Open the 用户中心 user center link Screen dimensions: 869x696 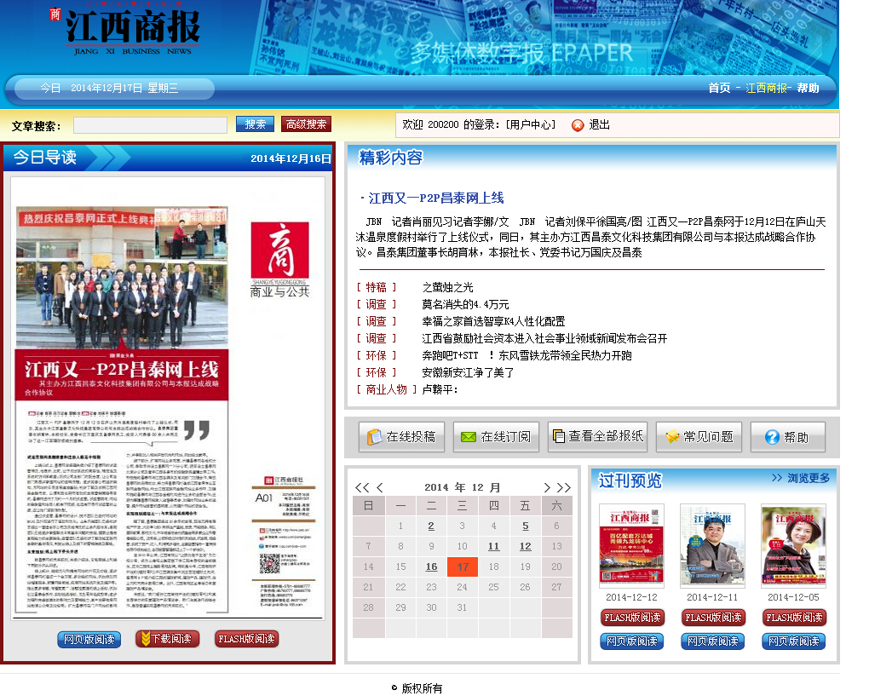click(531, 124)
